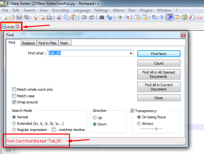Image resolution: width=204 pixels, height=154 pixels.
Task: Click the Paste clipboard icon
Action: tap(74, 17)
